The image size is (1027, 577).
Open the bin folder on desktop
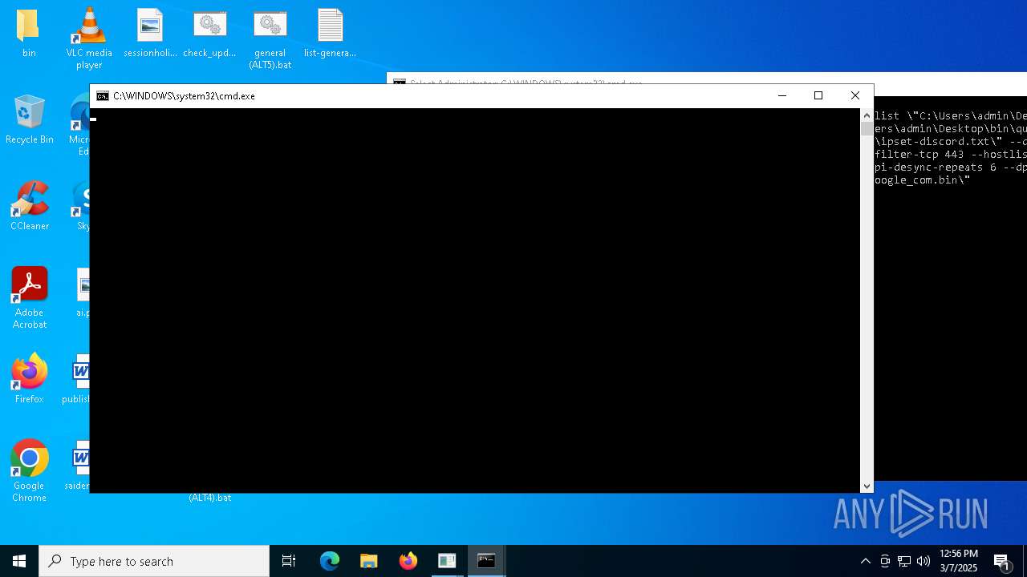tap(29, 34)
